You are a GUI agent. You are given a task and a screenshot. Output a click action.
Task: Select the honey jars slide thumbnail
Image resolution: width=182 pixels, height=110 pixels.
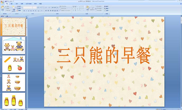point(14,101)
